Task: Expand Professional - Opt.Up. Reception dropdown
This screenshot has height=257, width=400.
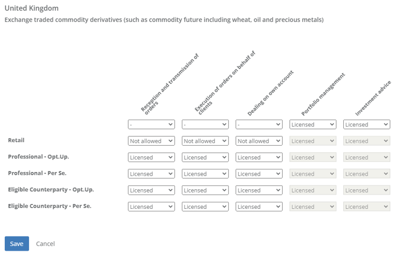Action: [151, 157]
